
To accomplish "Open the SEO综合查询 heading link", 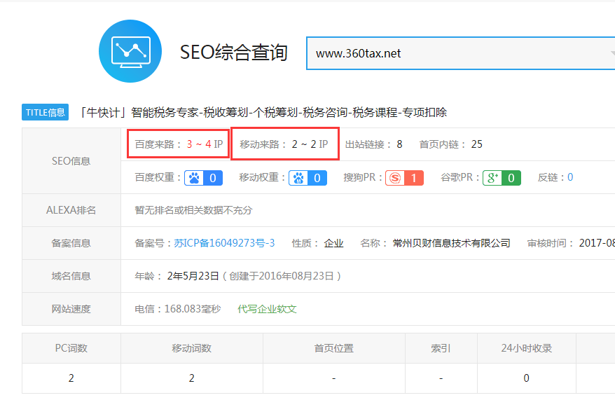I will 234,53.
